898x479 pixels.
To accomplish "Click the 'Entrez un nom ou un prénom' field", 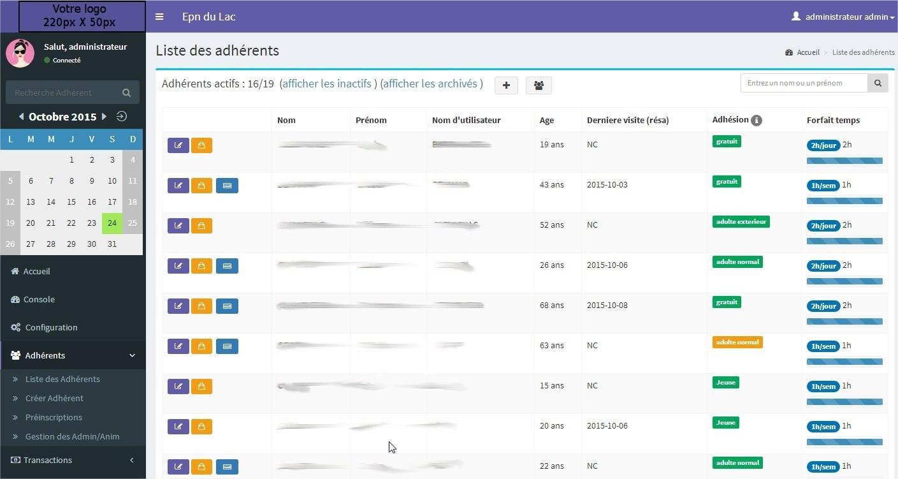I will tap(804, 83).
